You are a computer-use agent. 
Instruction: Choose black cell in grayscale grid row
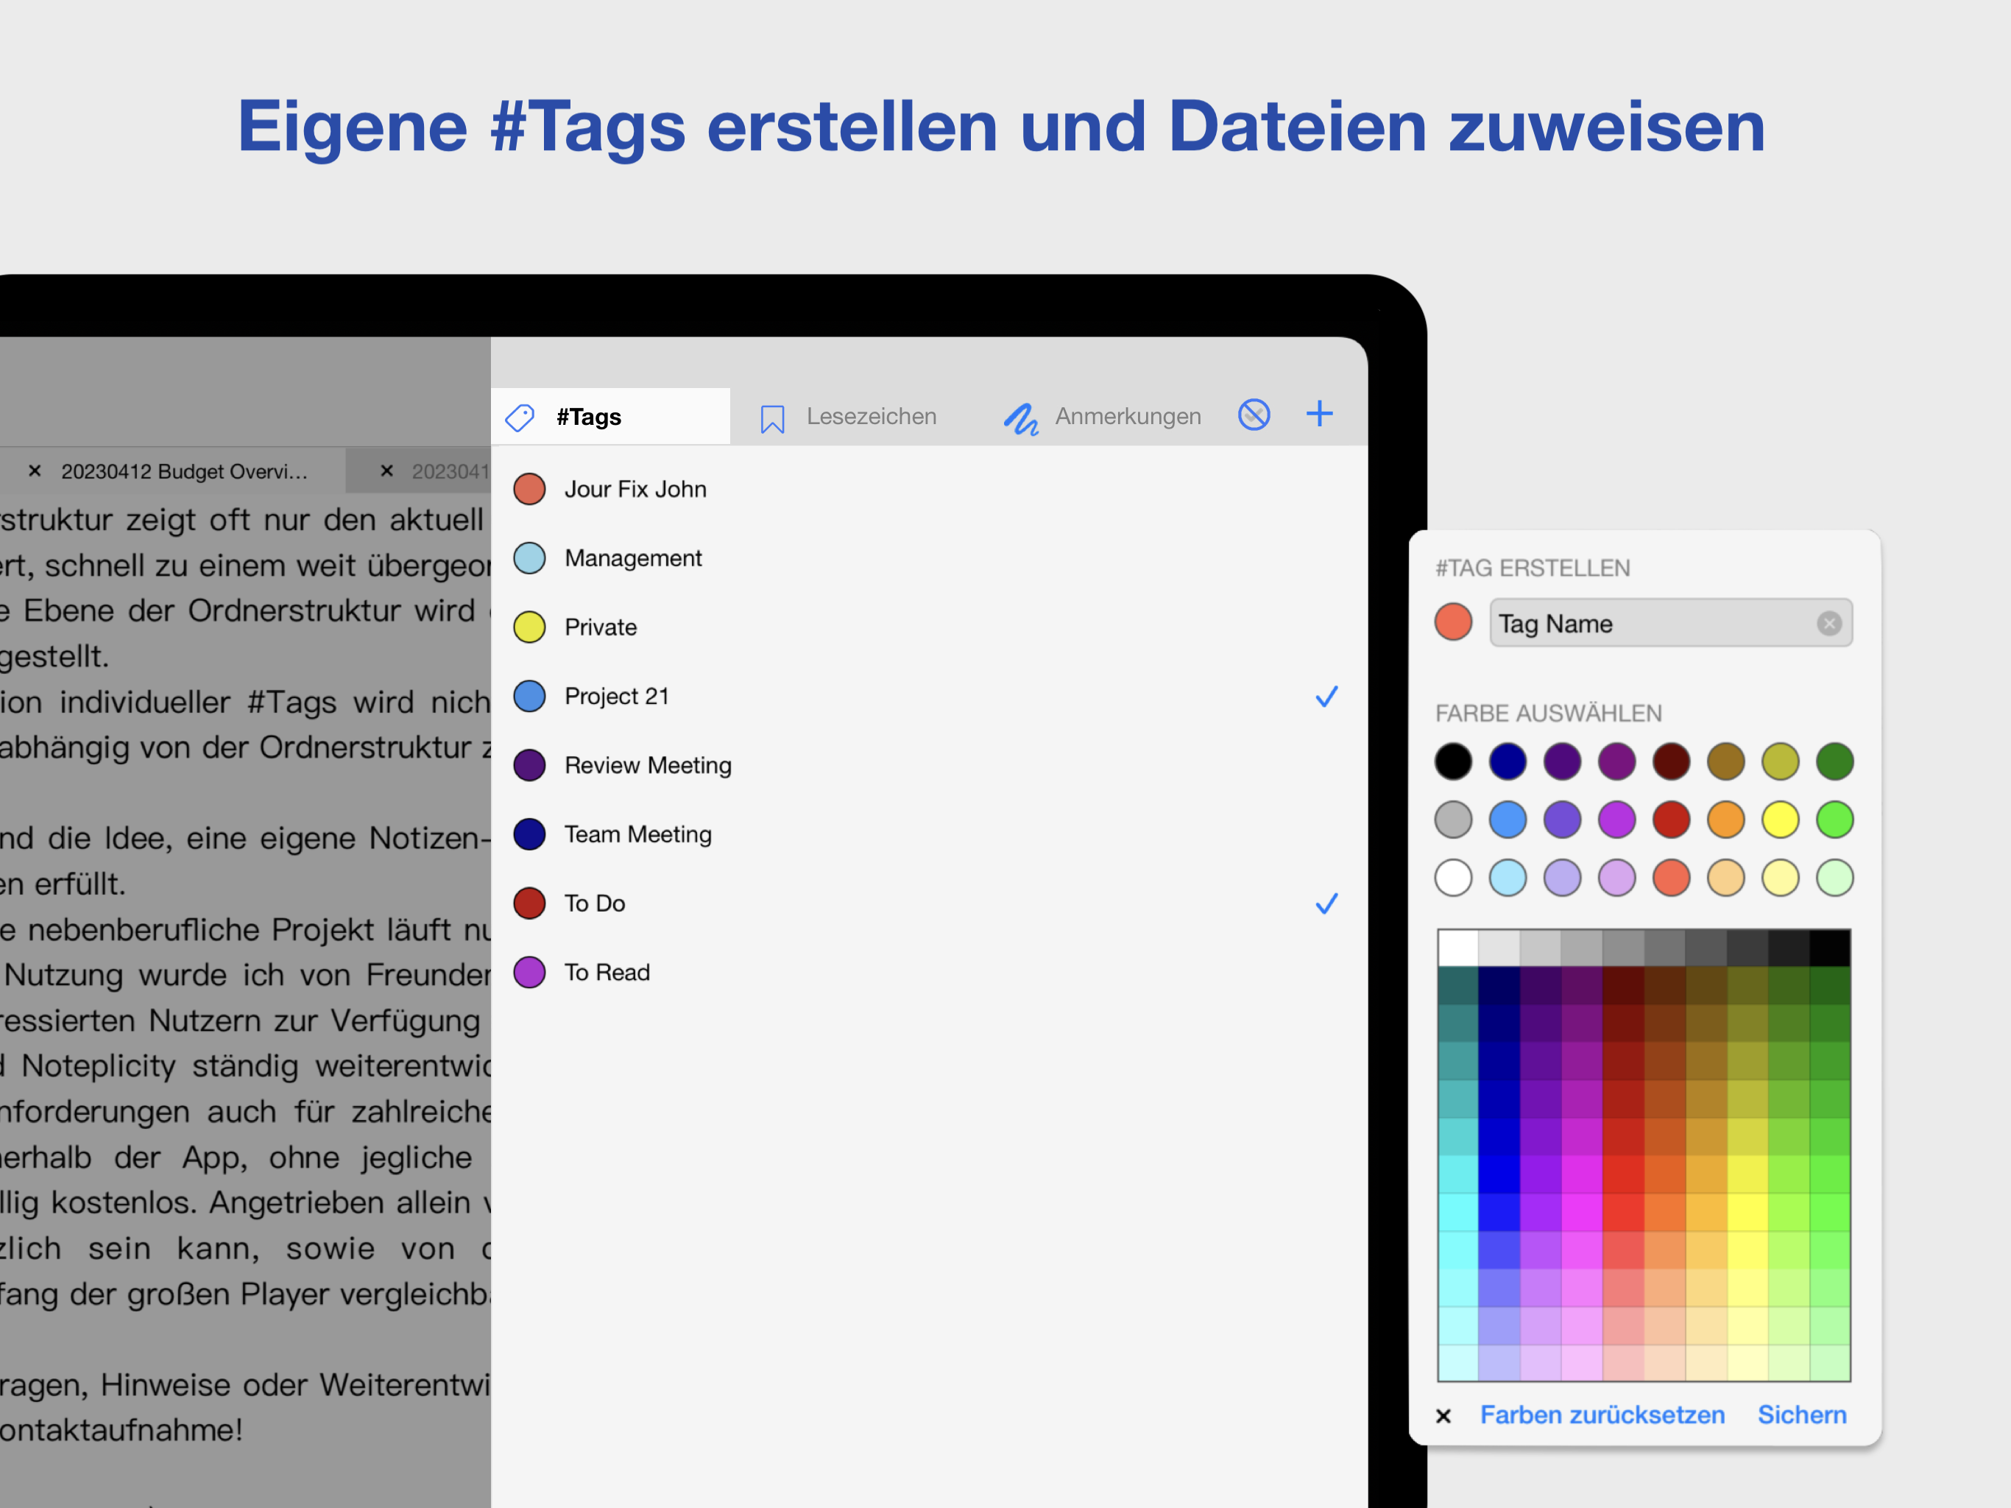1829,948
